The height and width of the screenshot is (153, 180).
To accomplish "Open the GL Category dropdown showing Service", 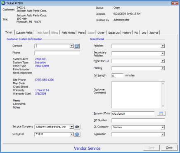I will (163, 128).
